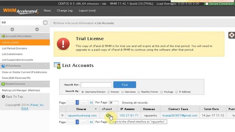Select the IP Address search option

176,92
